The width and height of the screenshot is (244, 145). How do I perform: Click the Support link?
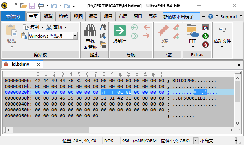click(x=228, y=17)
